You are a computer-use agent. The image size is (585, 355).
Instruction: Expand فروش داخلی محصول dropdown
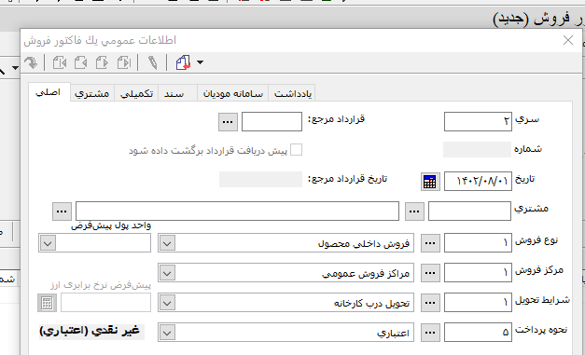167,243
